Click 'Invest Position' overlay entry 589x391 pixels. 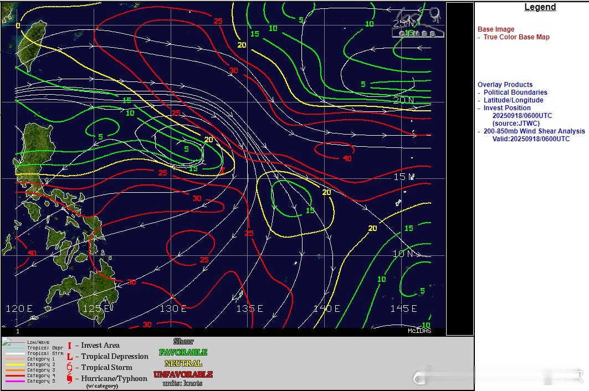[507, 108]
